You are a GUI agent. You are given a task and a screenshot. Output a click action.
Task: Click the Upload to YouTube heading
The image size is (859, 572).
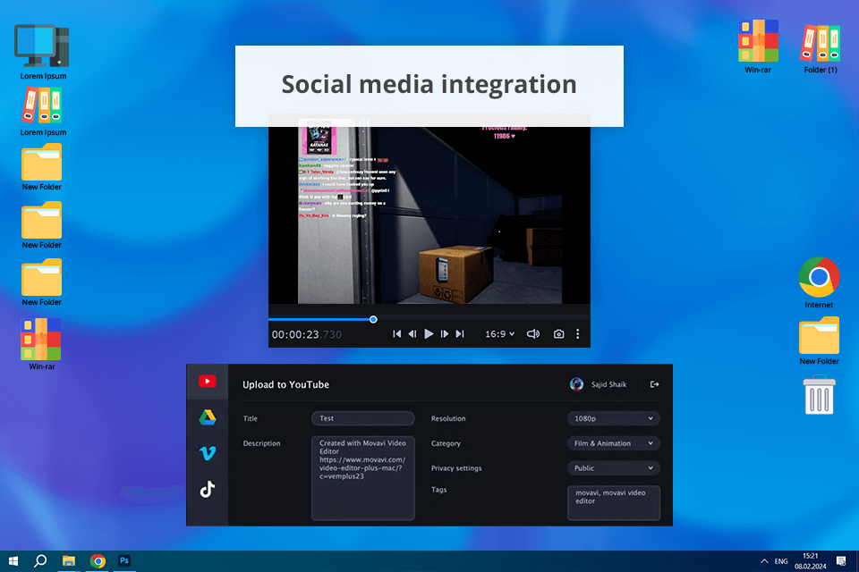point(286,385)
